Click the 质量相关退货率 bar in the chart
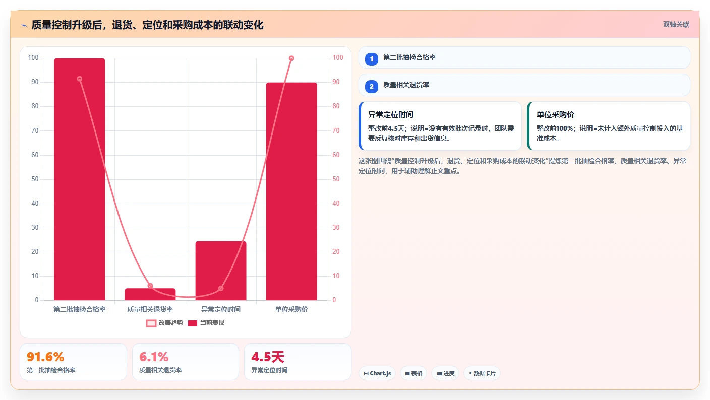The image size is (710, 400). click(150, 294)
